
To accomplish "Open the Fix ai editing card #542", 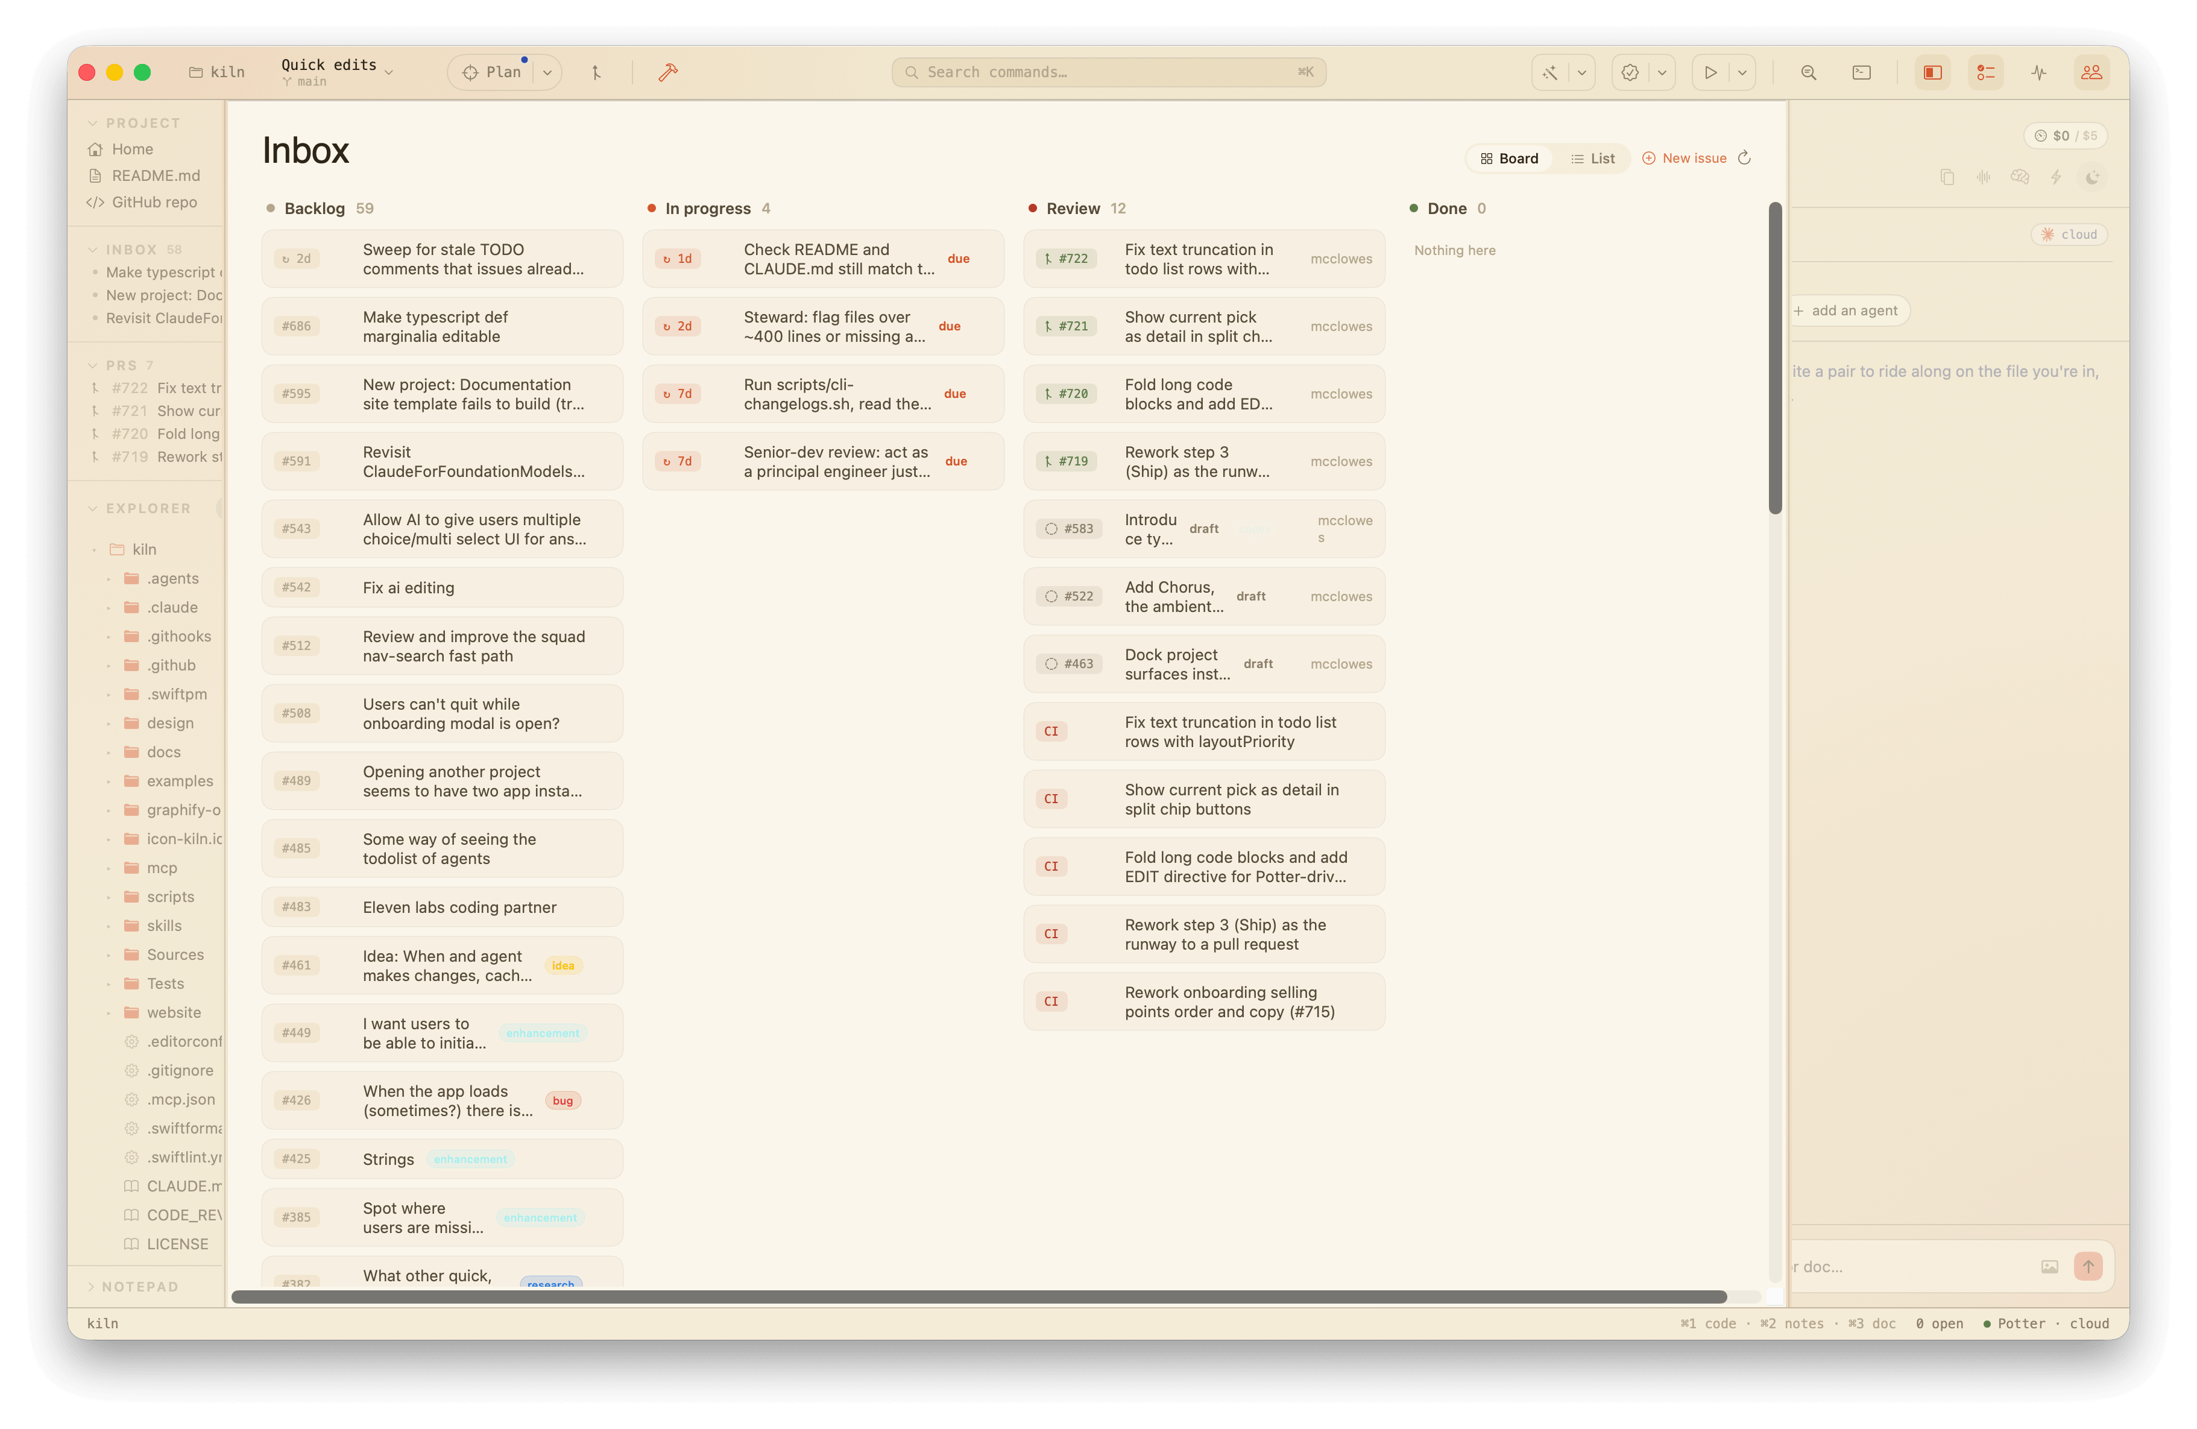I will [442, 587].
